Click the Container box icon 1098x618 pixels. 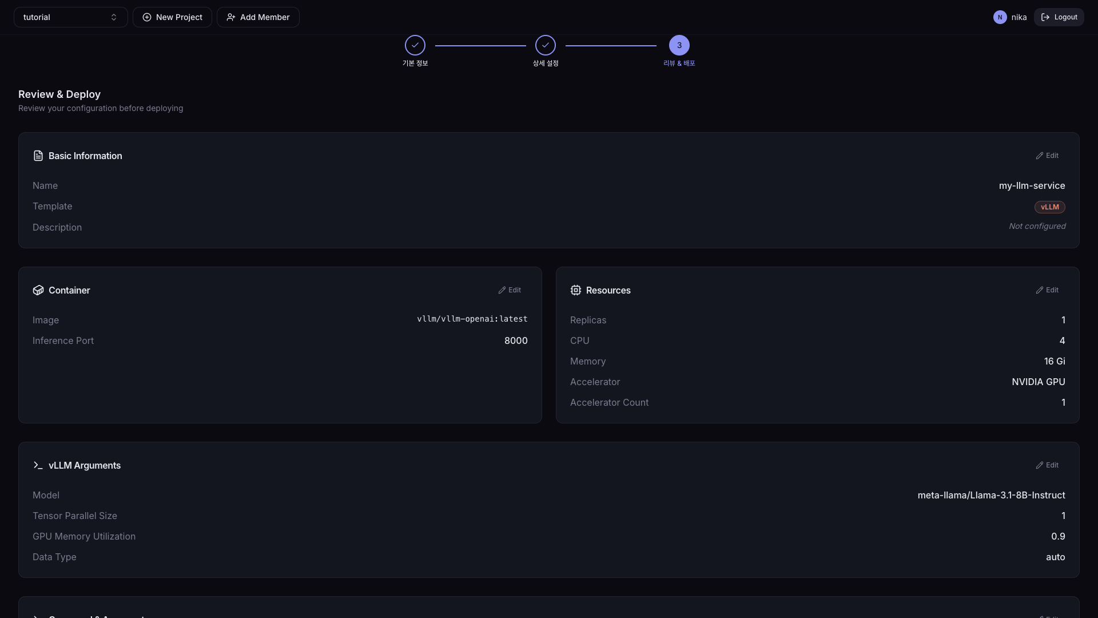[x=38, y=290]
